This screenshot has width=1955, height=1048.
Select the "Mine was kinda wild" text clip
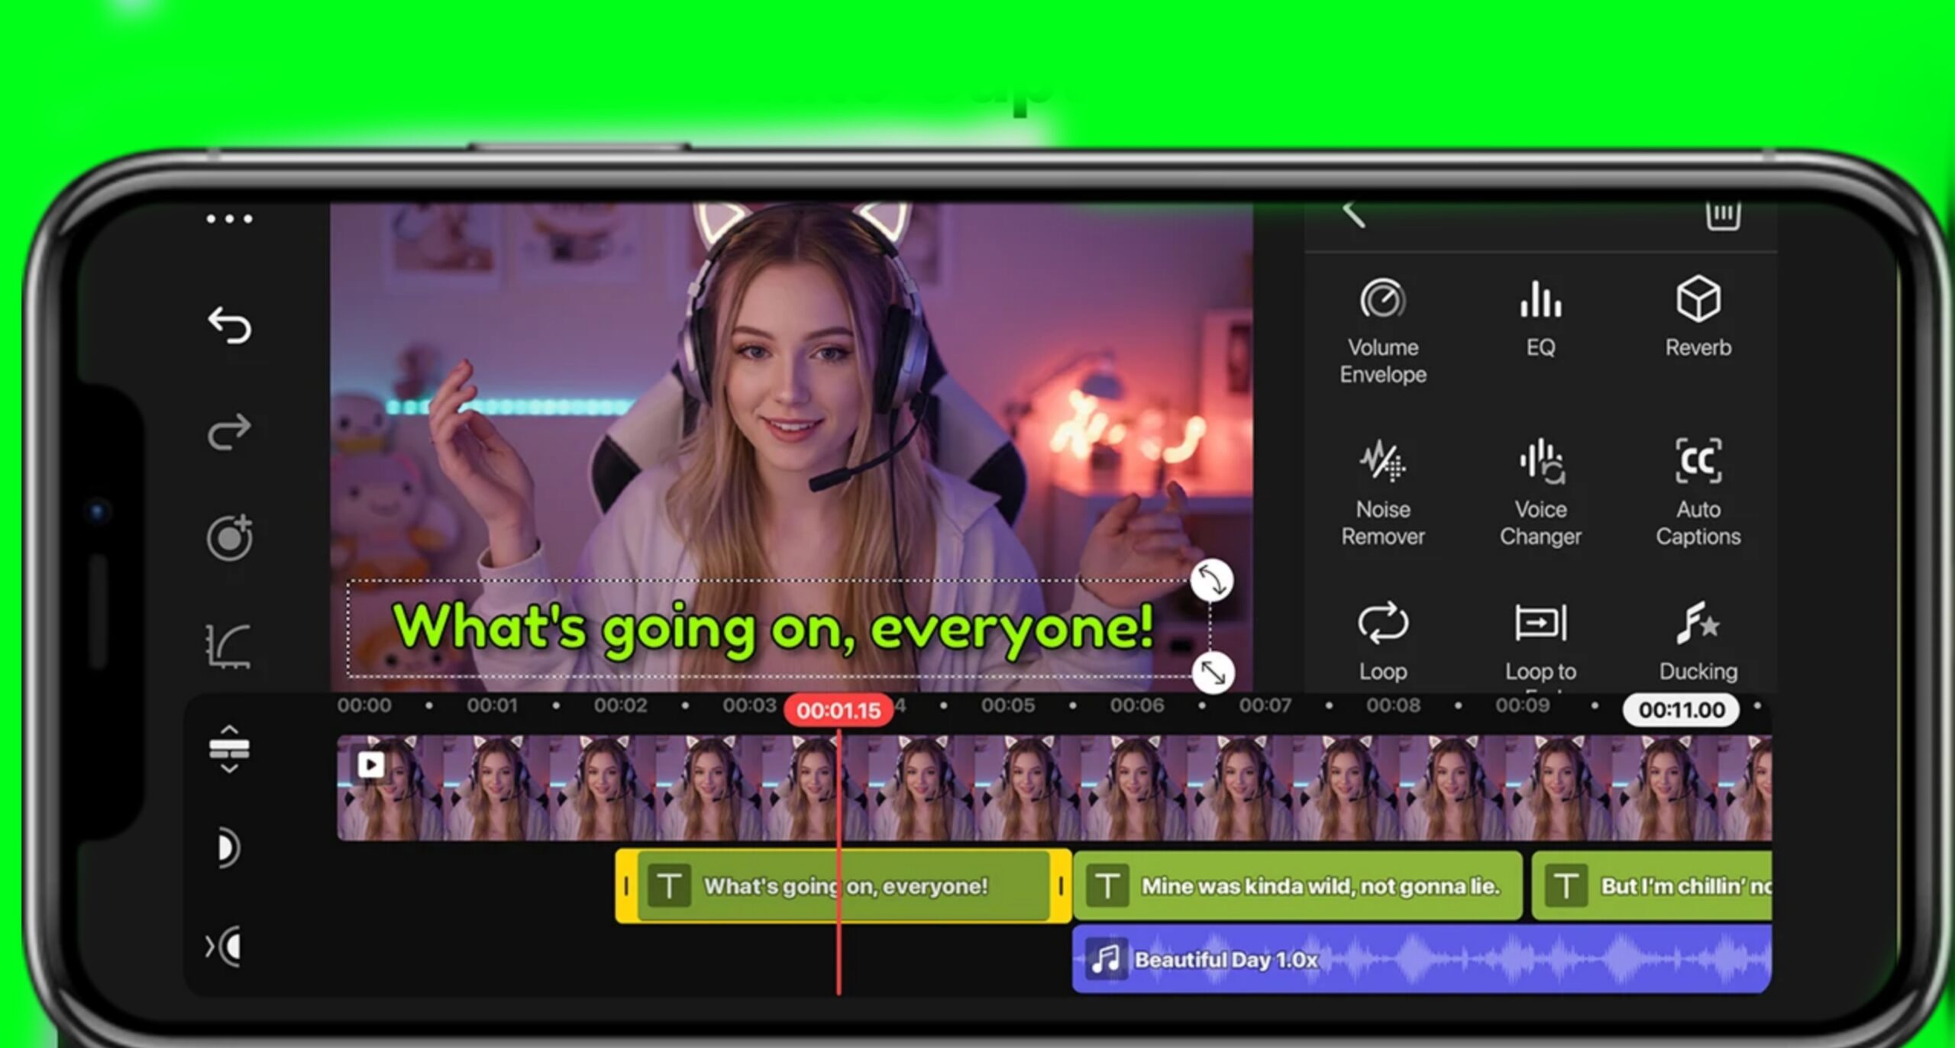point(1297,886)
